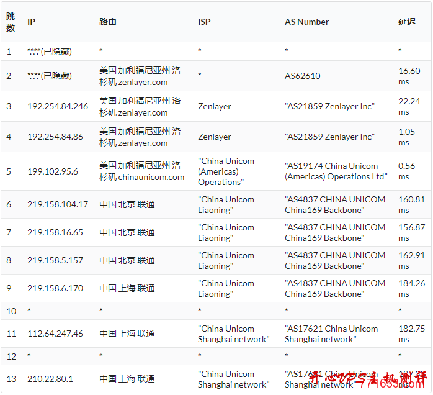Click the AS19174 China Unicom Americas cell
The height and width of the screenshot is (395, 433).
[x=336, y=171]
